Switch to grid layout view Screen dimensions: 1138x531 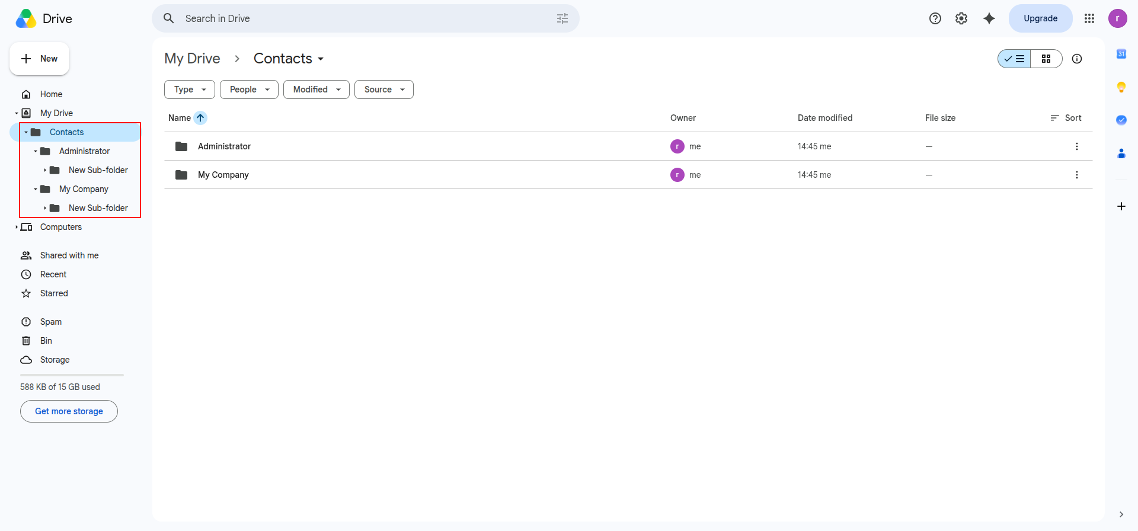[1046, 59]
